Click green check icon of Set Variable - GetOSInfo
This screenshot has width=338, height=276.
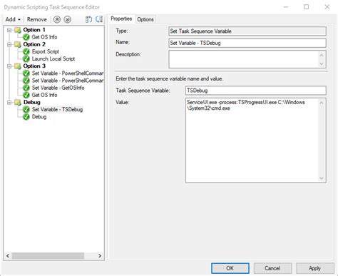click(x=26, y=88)
